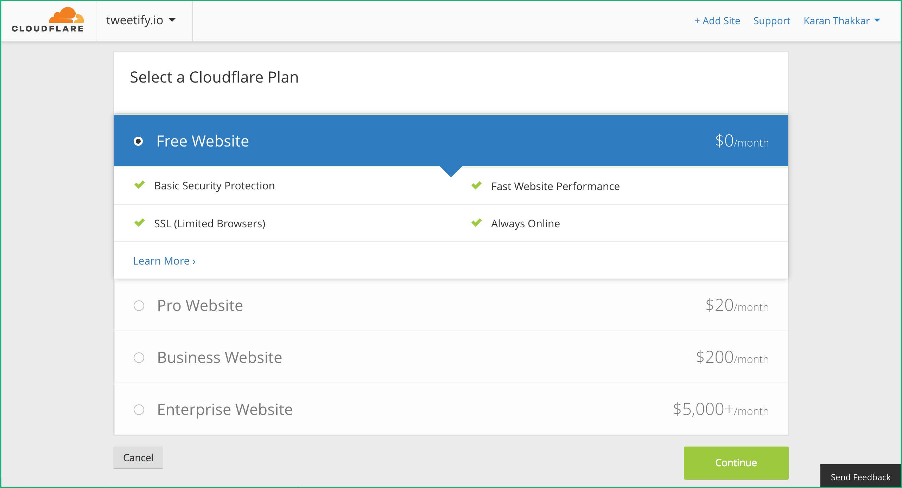Select the Pro Website plan
902x488 pixels.
pyautogui.click(x=139, y=306)
